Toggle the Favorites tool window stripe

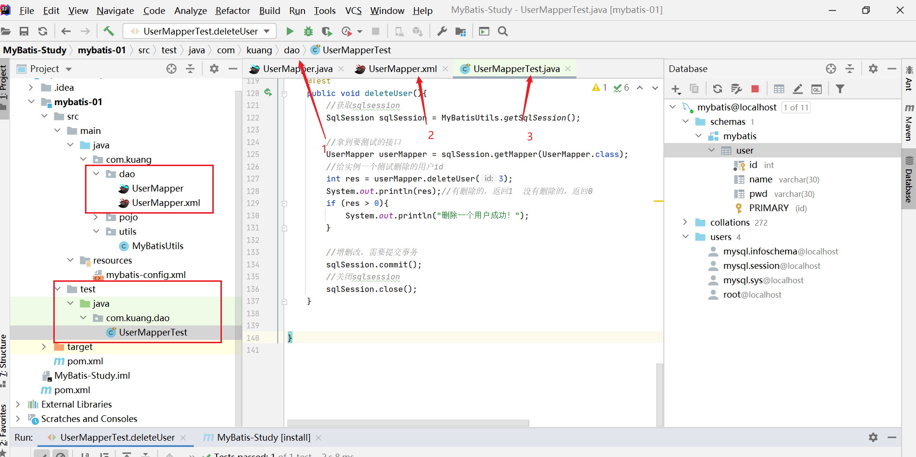coord(4,430)
